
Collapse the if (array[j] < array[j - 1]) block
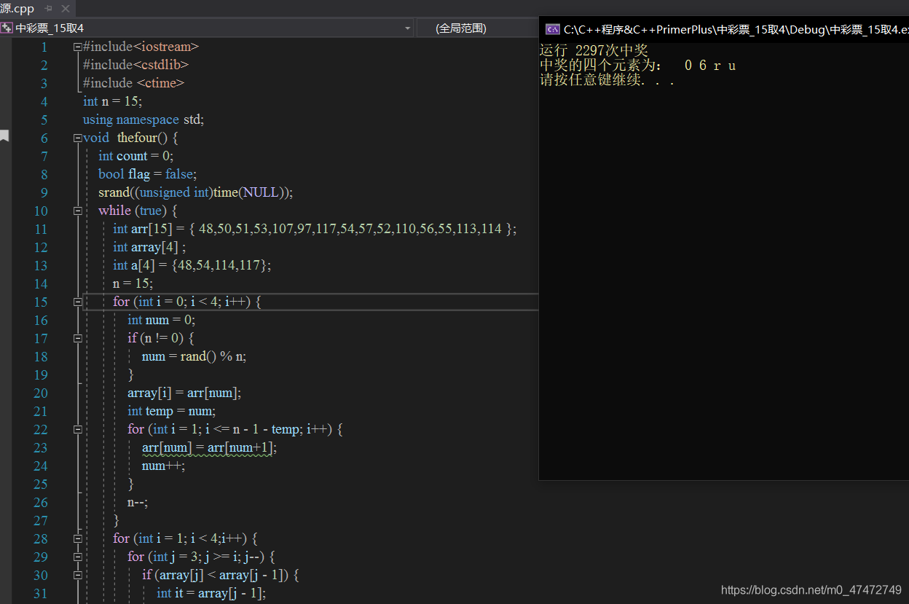point(78,575)
